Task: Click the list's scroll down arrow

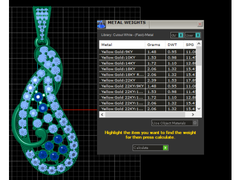Action: pyautogui.click(x=198, y=108)
